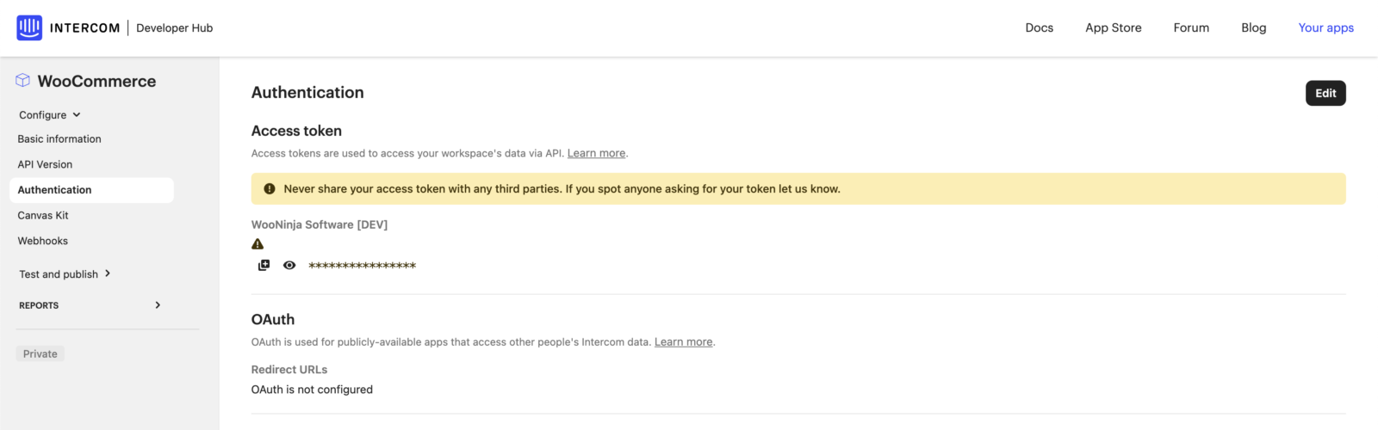The width and height of the screenshot is (1378, 430).
Task: Go to API Version page
Action: 45,164
